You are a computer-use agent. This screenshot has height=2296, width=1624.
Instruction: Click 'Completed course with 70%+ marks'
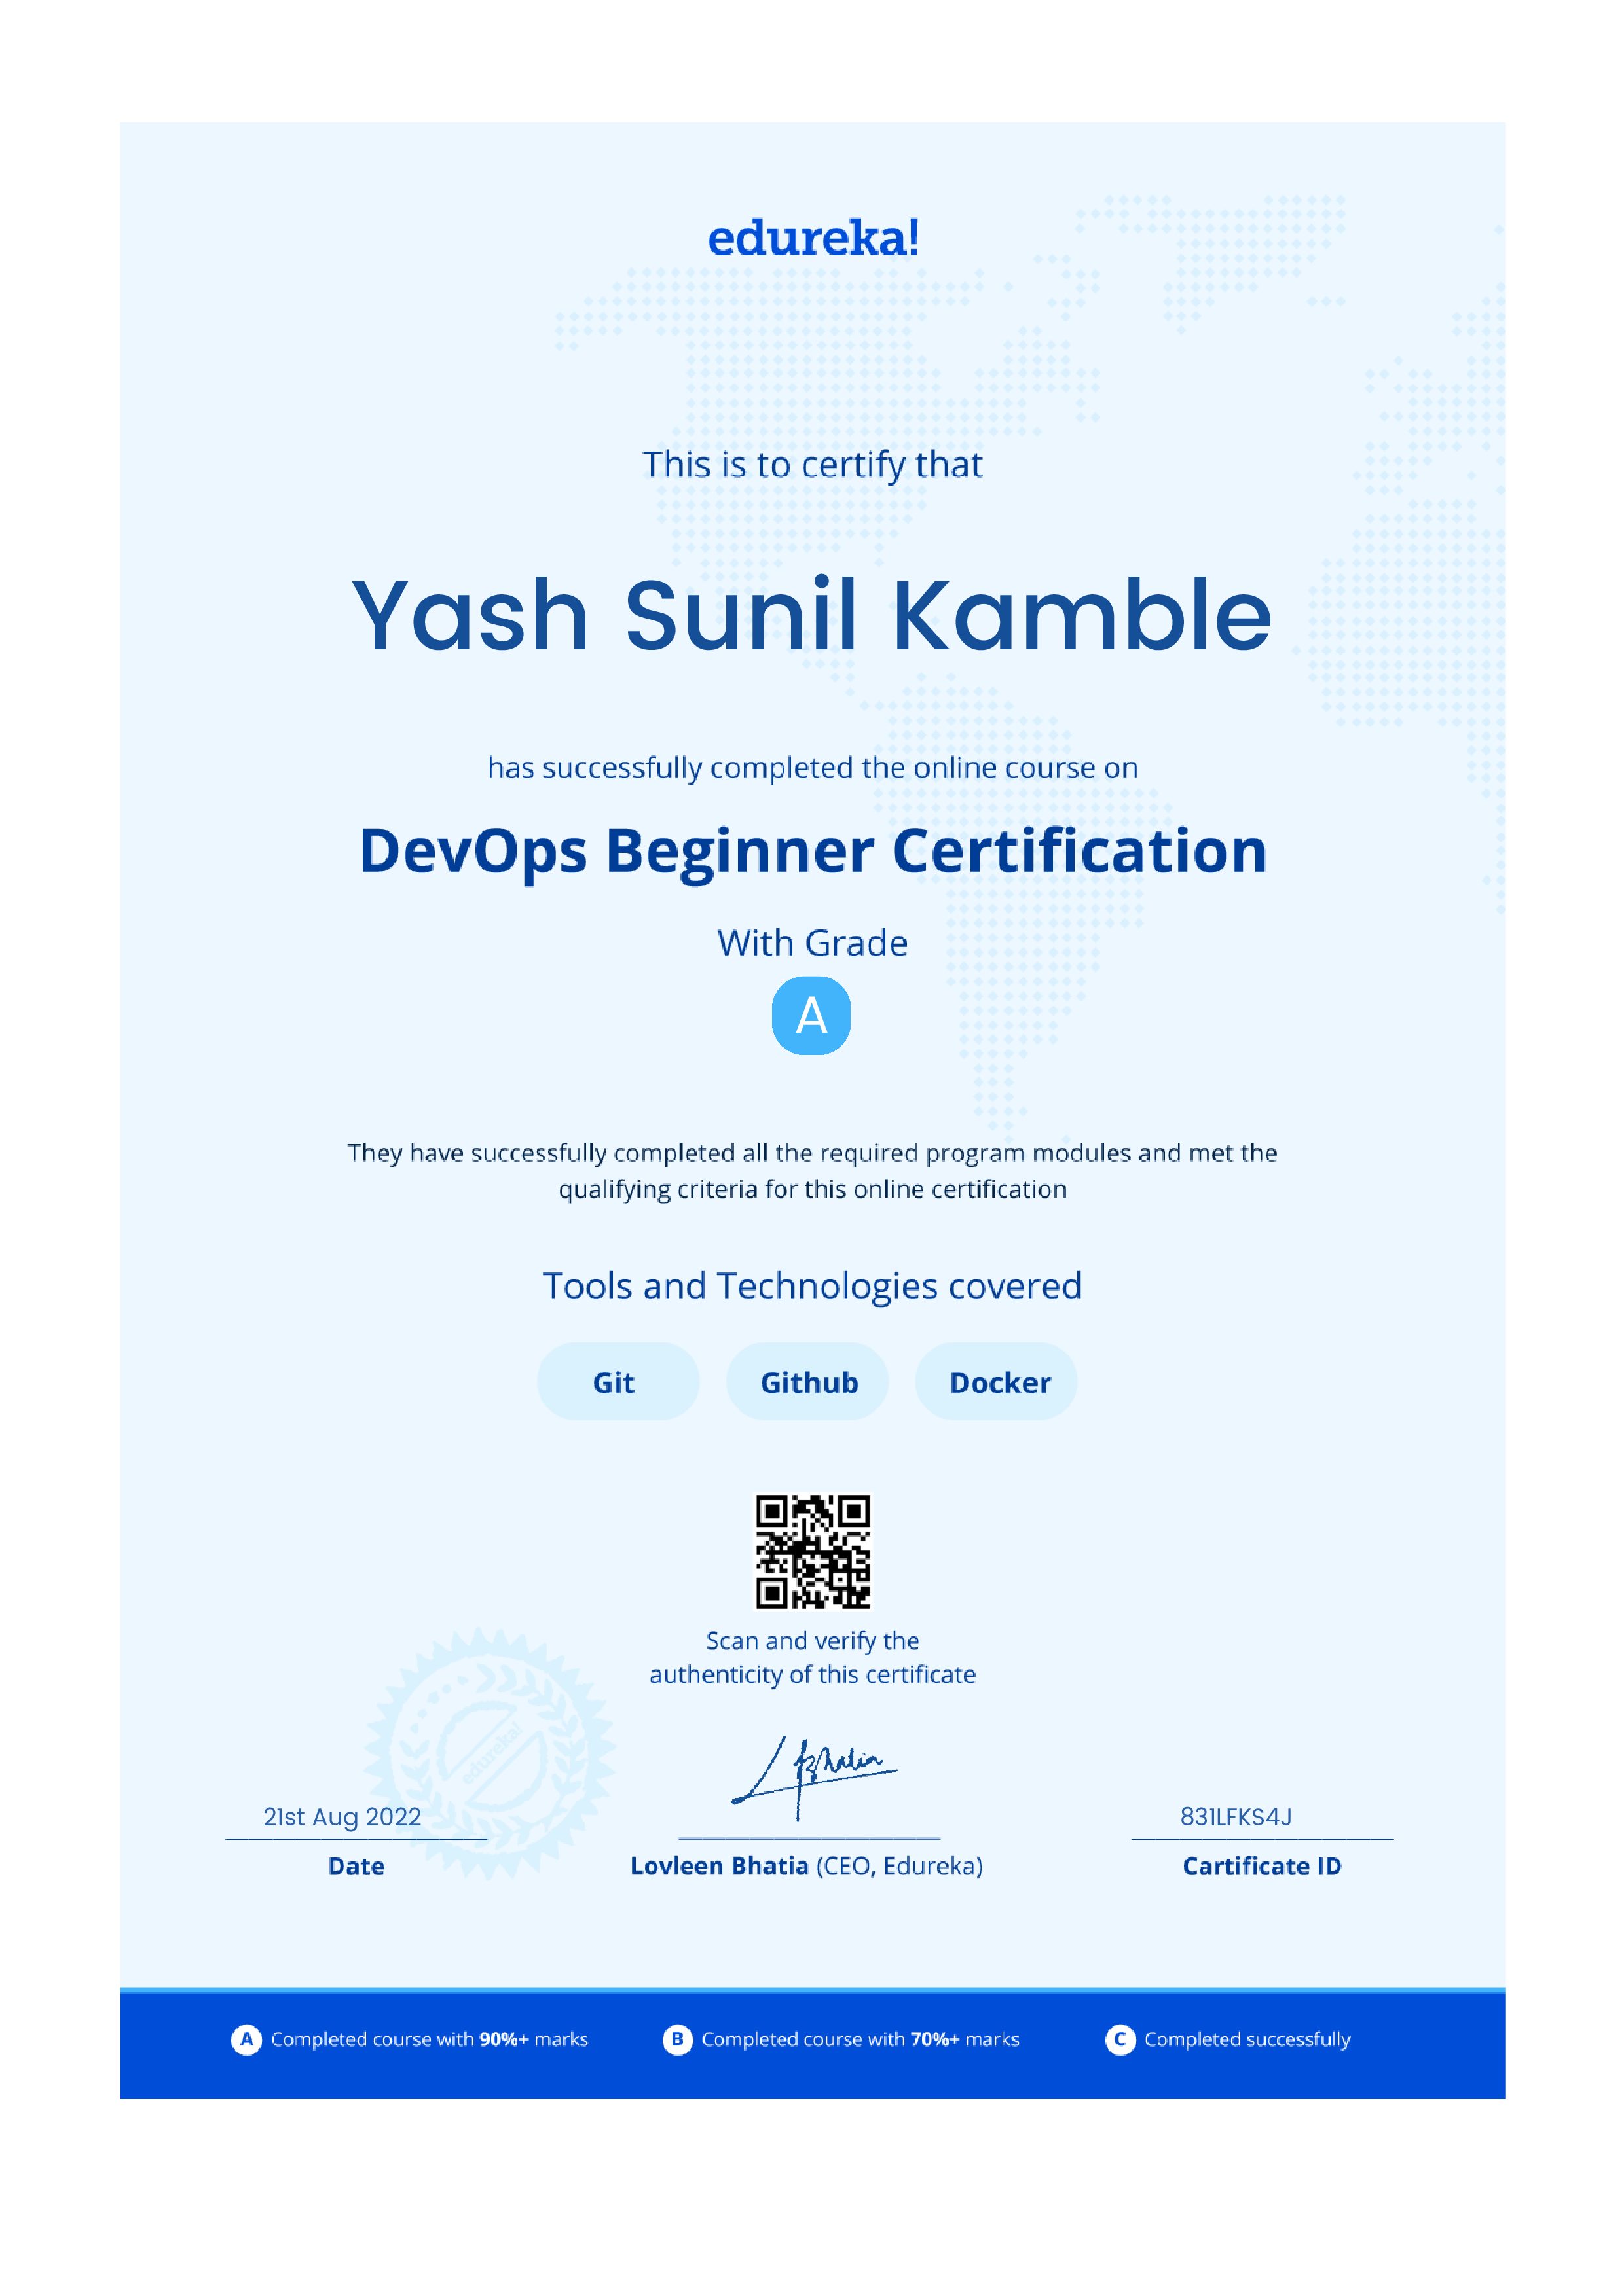pos(860,2039)
